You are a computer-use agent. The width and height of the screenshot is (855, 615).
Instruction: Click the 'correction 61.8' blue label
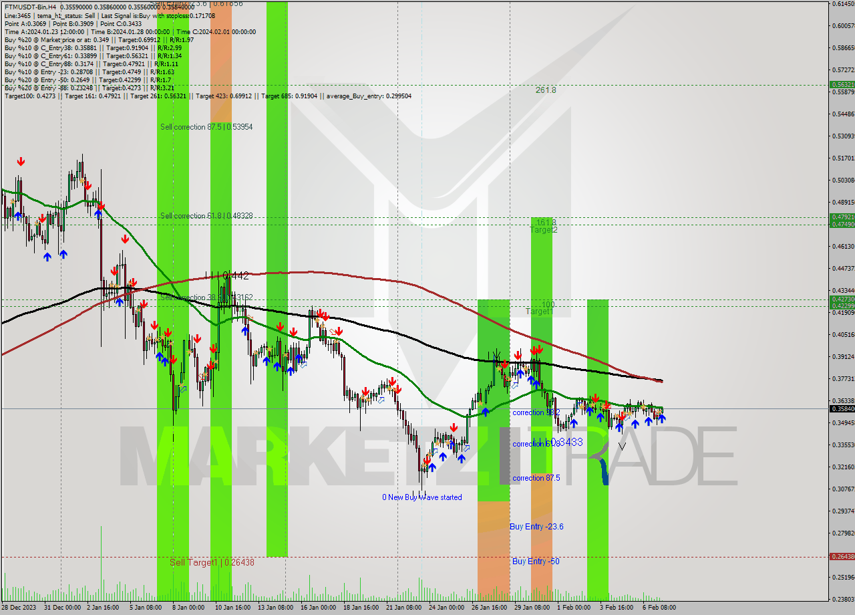(536, 444)
